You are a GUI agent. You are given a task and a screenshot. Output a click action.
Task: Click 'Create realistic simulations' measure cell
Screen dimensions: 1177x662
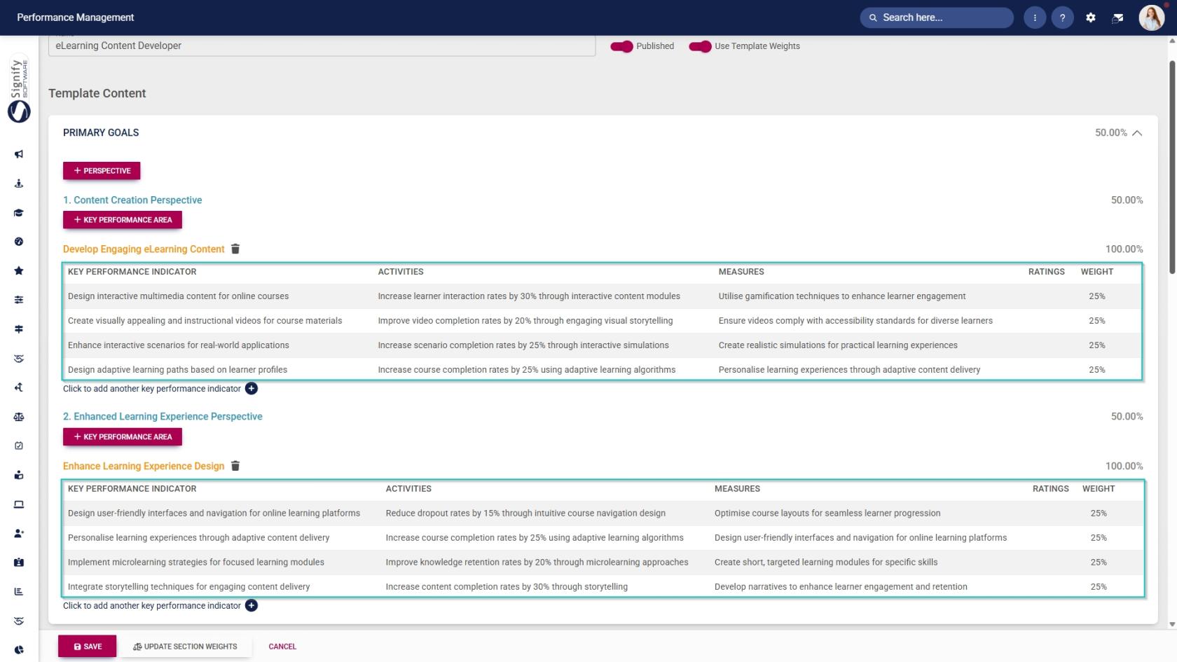pos(838,345)
